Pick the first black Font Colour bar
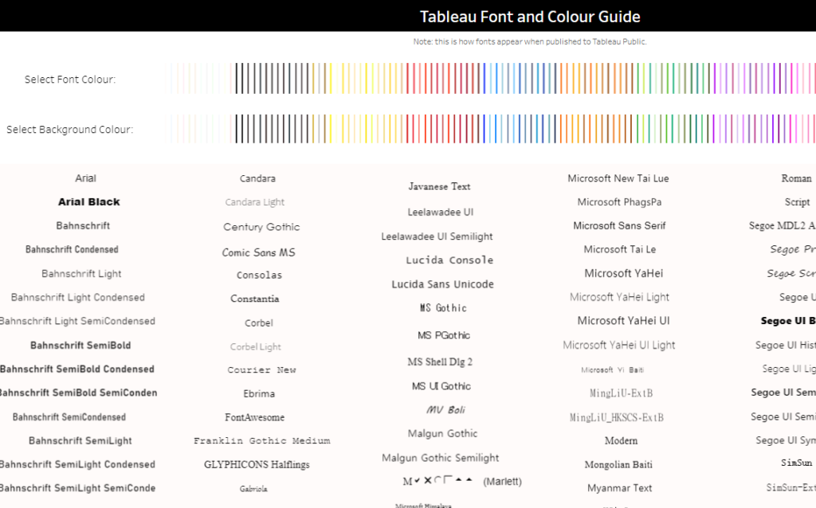Viewport: 816px width, 508px height. click(236, 79)
